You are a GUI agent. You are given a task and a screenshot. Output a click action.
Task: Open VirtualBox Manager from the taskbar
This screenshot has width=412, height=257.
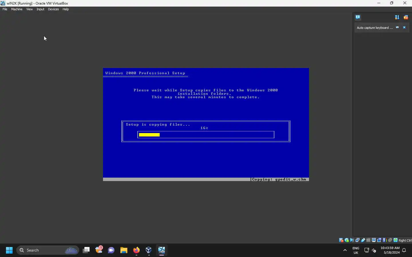click(149, 250)
